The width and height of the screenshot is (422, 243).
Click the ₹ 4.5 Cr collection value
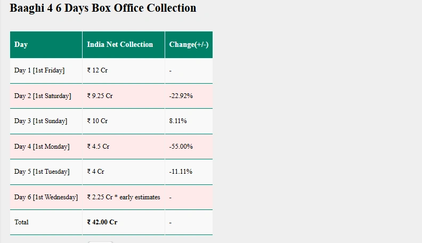pyautogui.click(x=98, y=147)
